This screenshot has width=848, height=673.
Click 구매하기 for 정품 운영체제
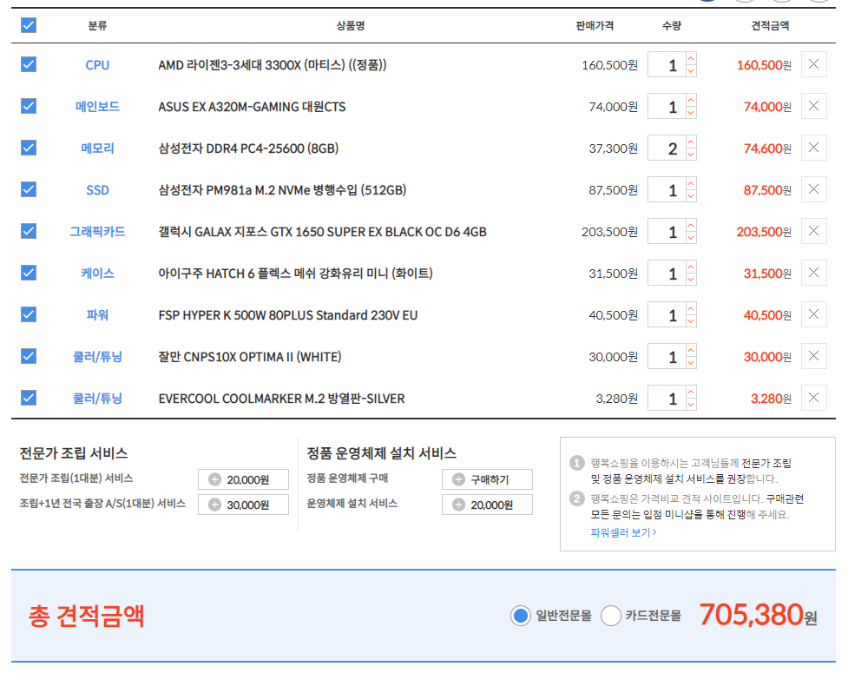pyautogui.click(x=487, y=480)
